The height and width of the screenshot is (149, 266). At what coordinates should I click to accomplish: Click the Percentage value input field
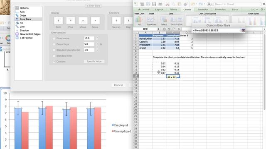(x=89, y=44)
